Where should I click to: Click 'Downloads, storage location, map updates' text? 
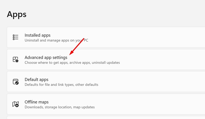coord(59,107)
